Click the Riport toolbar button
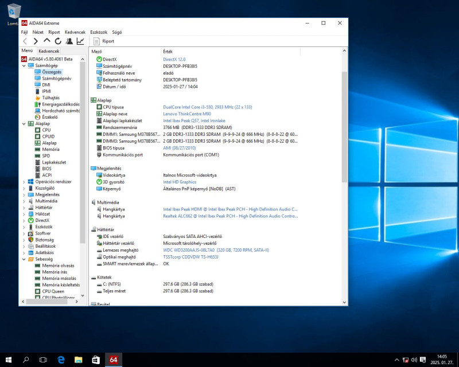 click(x=104, y=41)
